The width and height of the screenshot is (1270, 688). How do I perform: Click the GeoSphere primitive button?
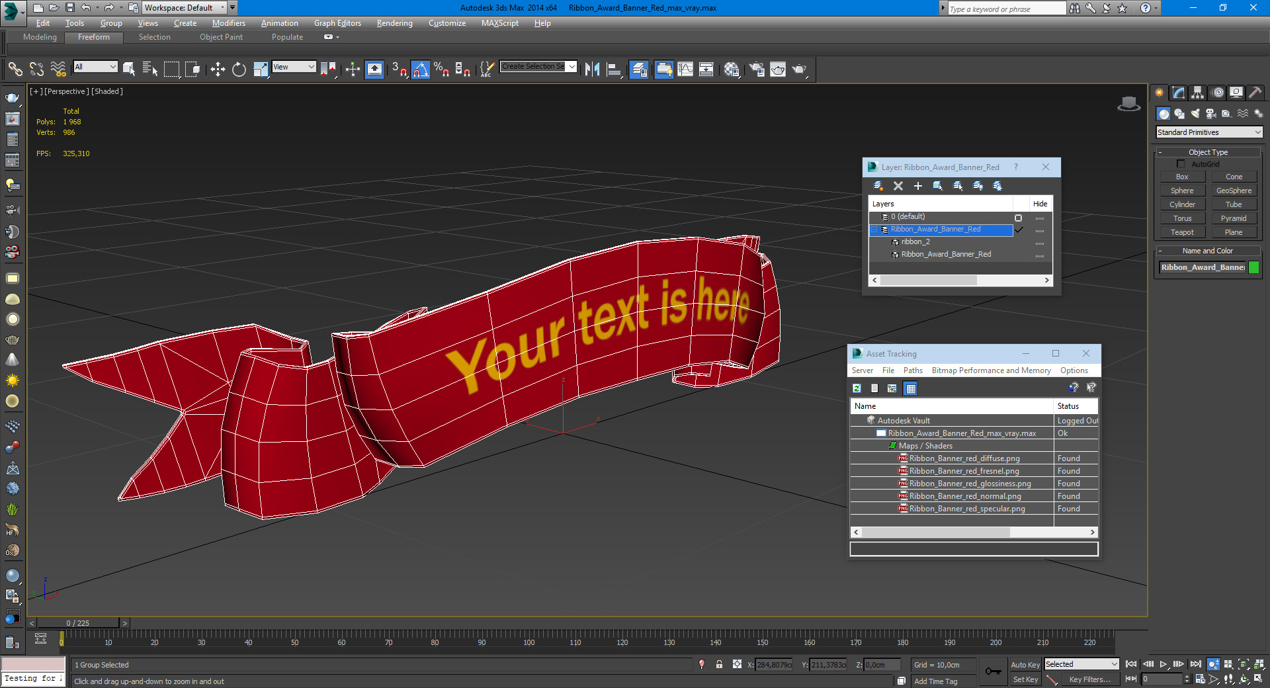pyautogui.click(x=1234, y=191)
